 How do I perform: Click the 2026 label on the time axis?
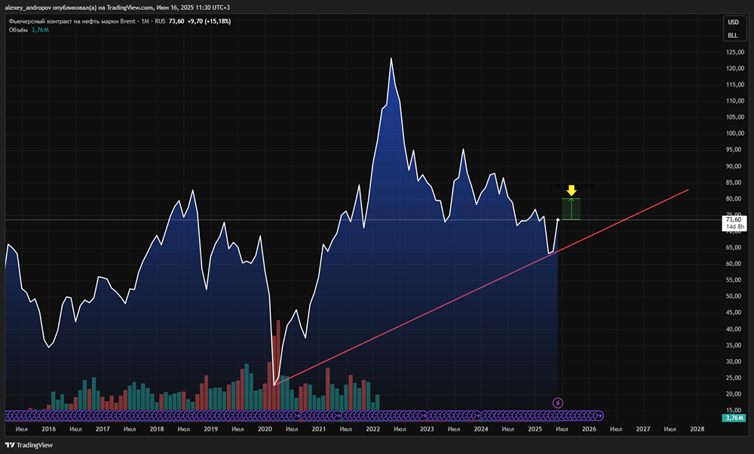click(x=589, y=429)
